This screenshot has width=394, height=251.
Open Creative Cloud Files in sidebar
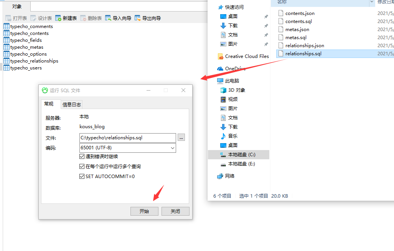coord(243,56)
